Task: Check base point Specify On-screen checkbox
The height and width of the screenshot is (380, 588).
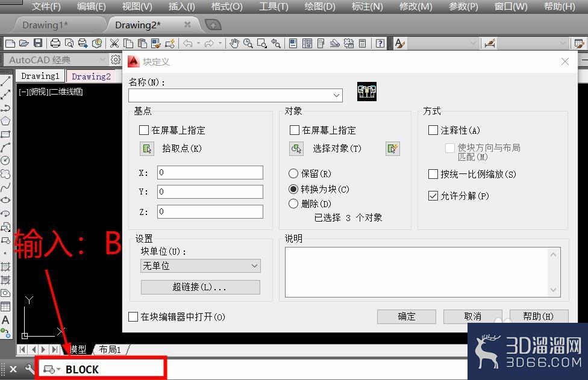Action: [144, 130]
